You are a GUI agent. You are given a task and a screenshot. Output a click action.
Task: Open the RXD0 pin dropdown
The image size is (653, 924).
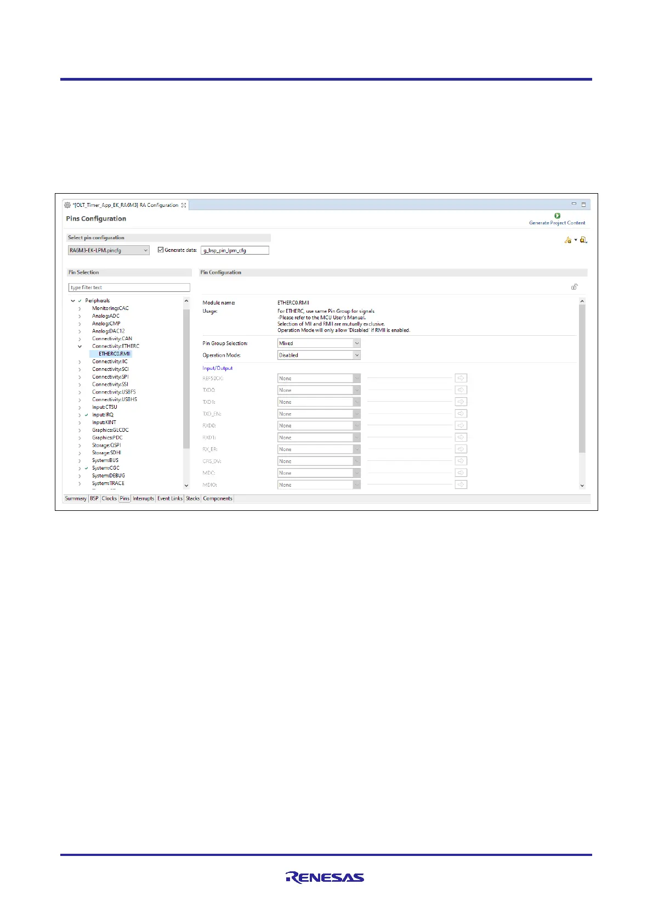point(319,425)
